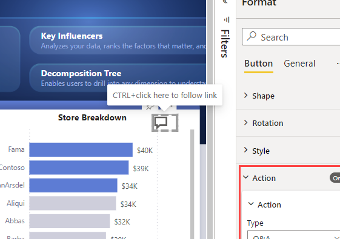Click the $39K data label
The width and height of the screenshot is (340, 239).
pyautogui.click(x=141, y=168)
